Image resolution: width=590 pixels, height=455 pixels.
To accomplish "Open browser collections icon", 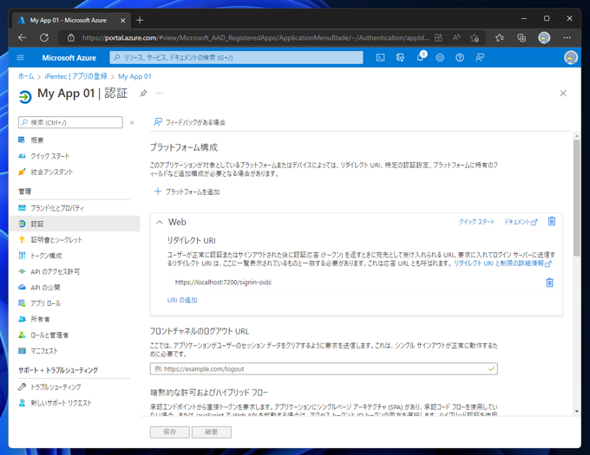I will [x=521, y=37].
